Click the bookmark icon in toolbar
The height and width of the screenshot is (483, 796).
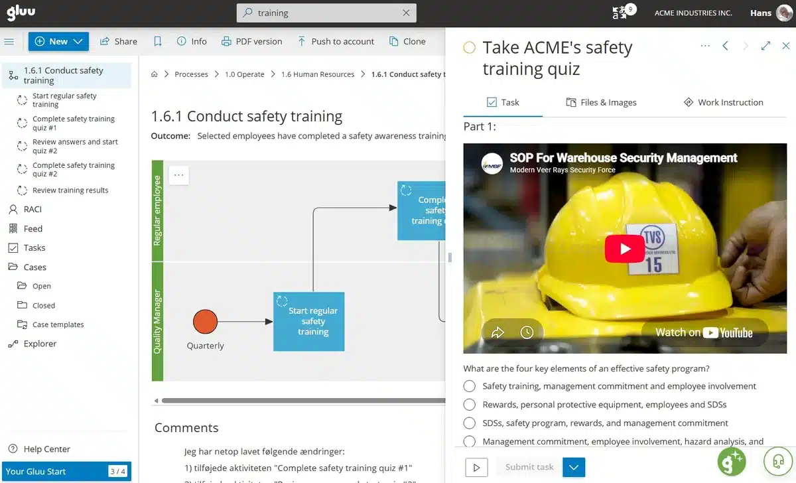pos(157,41)
